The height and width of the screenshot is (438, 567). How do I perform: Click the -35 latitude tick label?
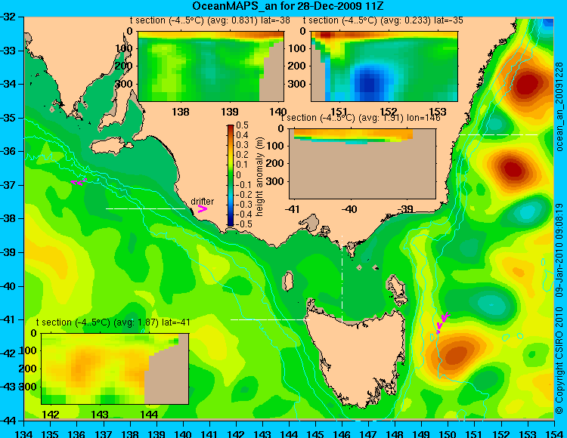(x=8, y=118)
